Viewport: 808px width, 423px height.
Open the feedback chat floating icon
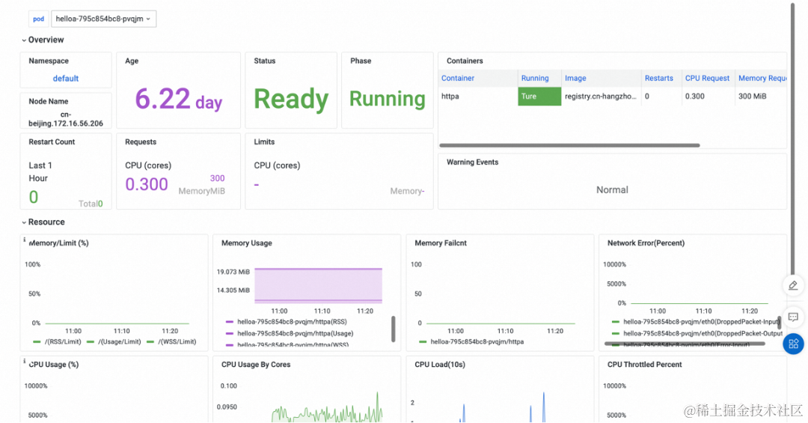[793, 317]
